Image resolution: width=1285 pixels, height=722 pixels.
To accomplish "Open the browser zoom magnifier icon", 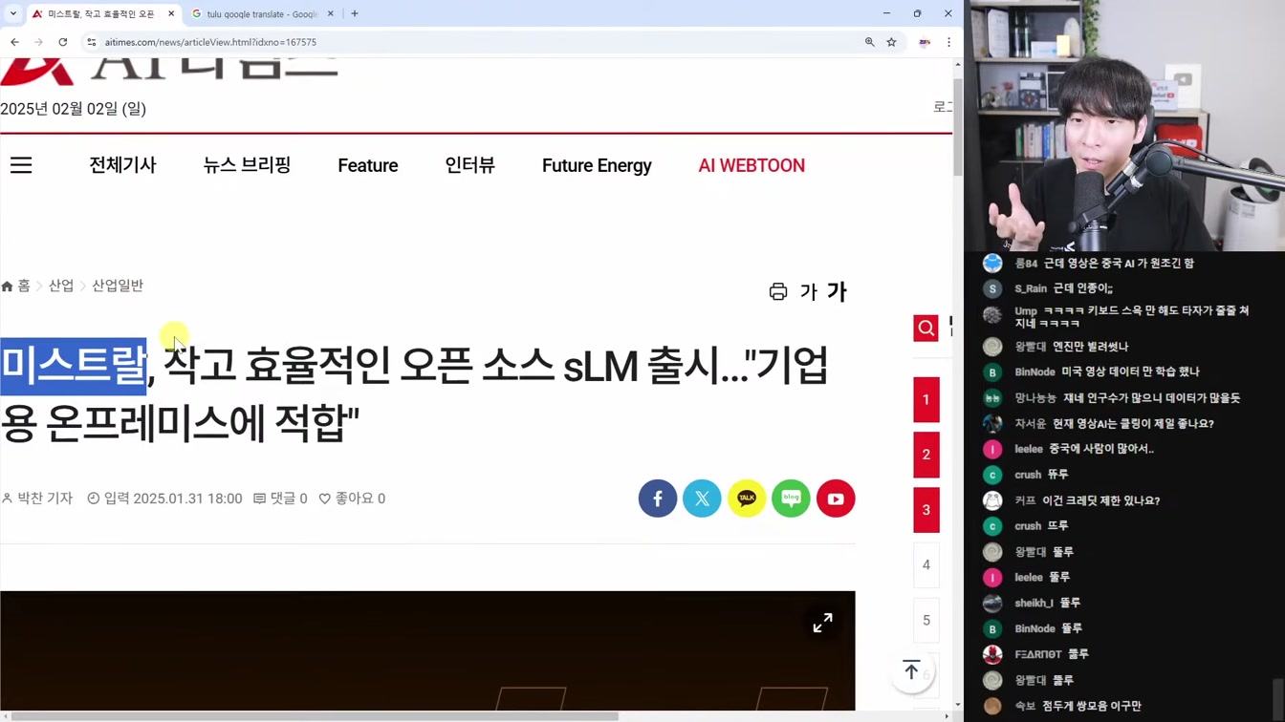I will 869,42.
